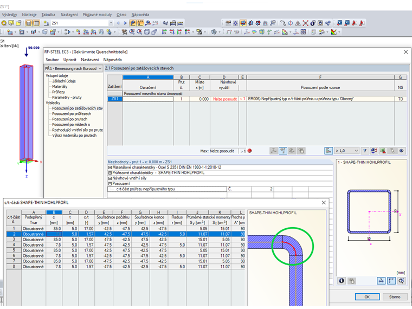Click the Storno button
This screenshot has height=309, width=412.
click(x=394, y=297)
